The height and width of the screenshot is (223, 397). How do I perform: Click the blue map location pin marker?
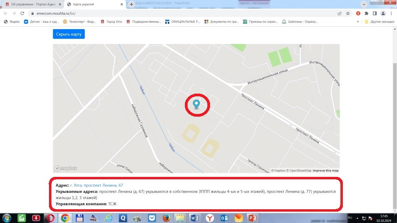pyautogui.click(x=196, y=104)
